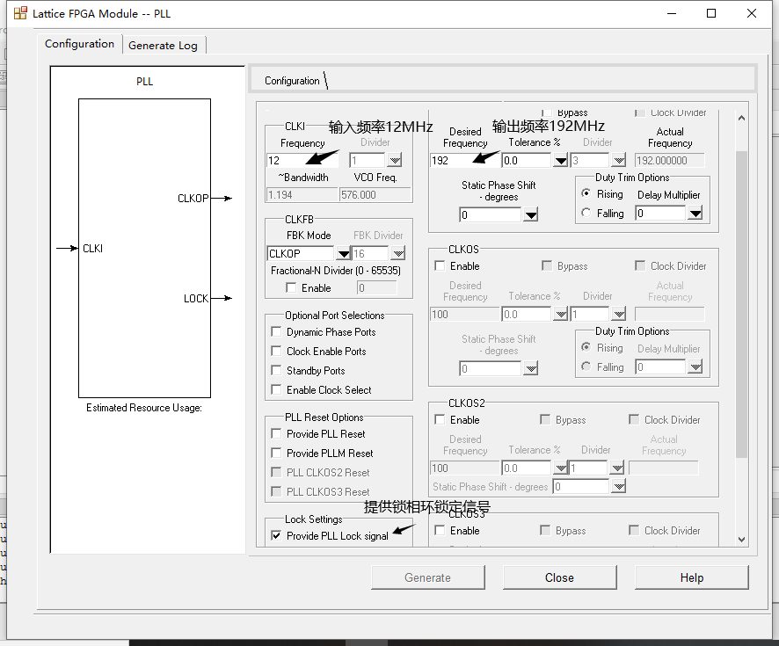Open CLKOP Delay Multiplier dropdown
The image size is (779, 646).
click(695, 214)
